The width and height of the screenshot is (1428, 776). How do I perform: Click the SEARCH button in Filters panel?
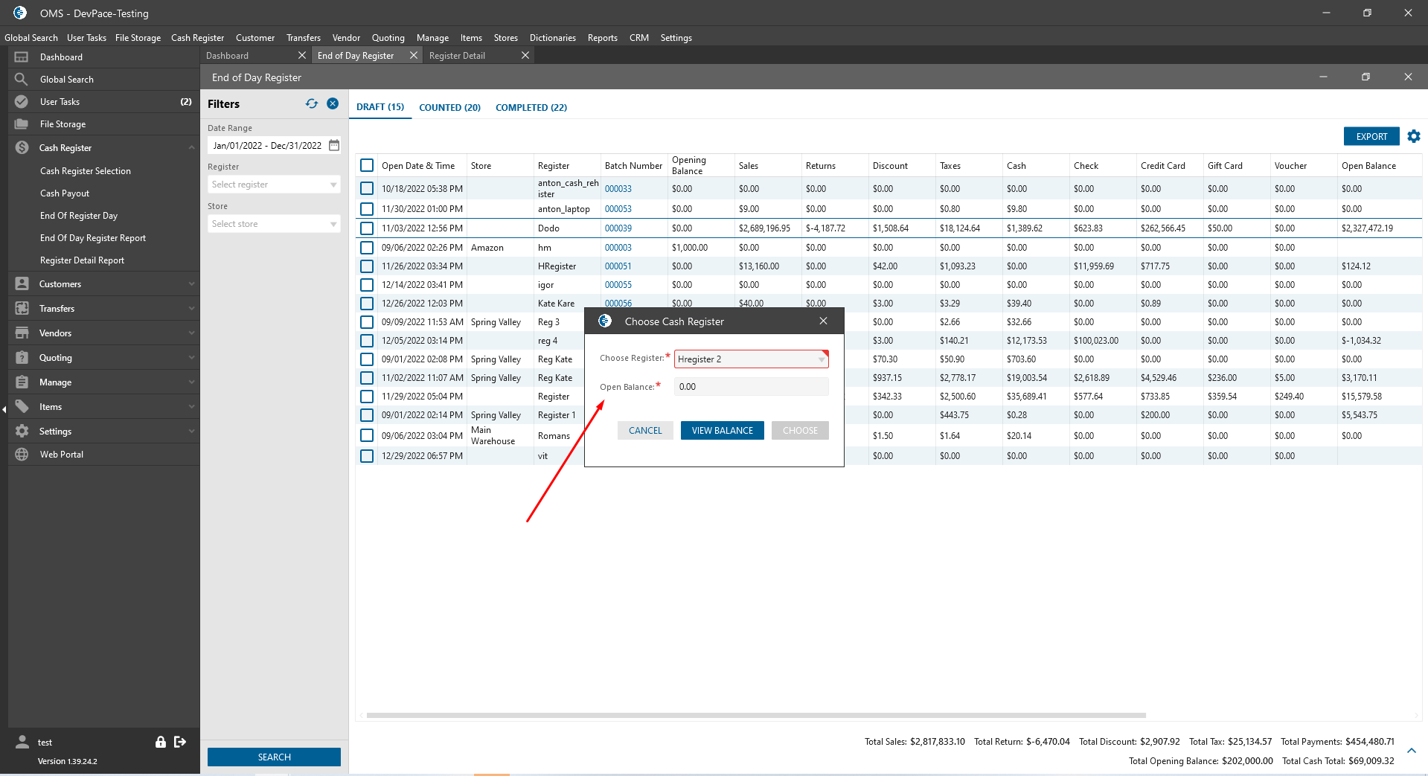pos(274,757)
